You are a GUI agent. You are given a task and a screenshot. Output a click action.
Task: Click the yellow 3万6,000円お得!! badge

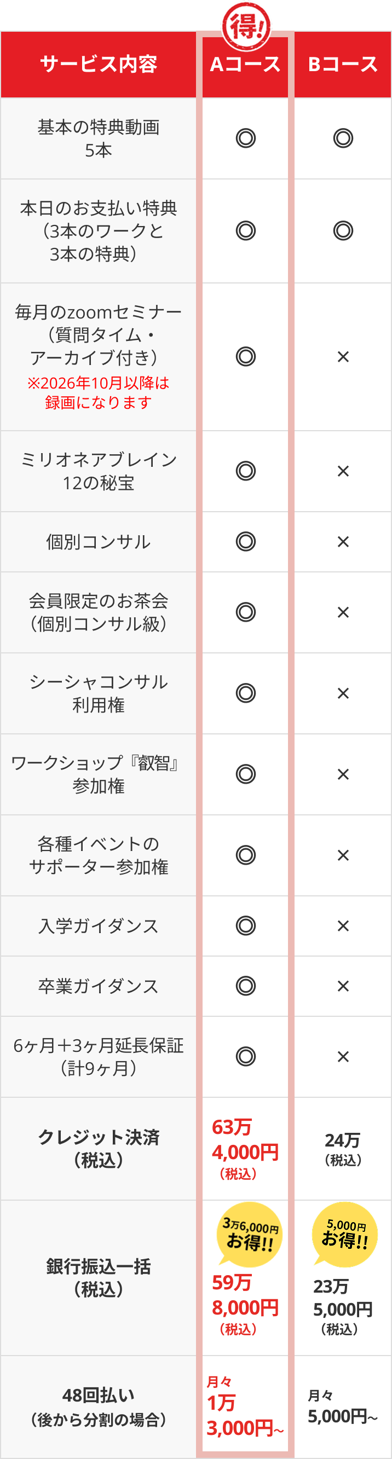pyautogui.click(x=250, y=1234)
